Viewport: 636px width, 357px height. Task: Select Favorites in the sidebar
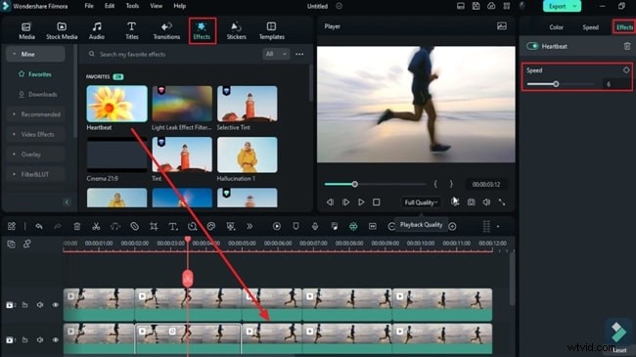point(35,74)
